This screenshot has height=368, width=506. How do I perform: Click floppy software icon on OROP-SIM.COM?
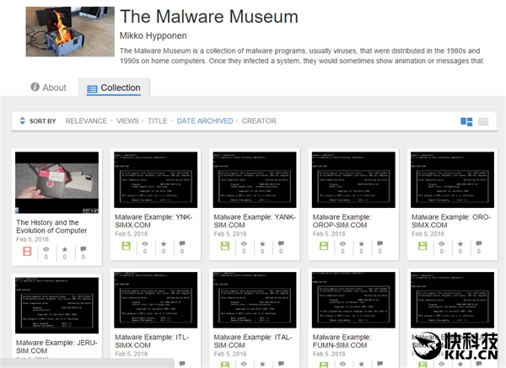tap(324, 246)
